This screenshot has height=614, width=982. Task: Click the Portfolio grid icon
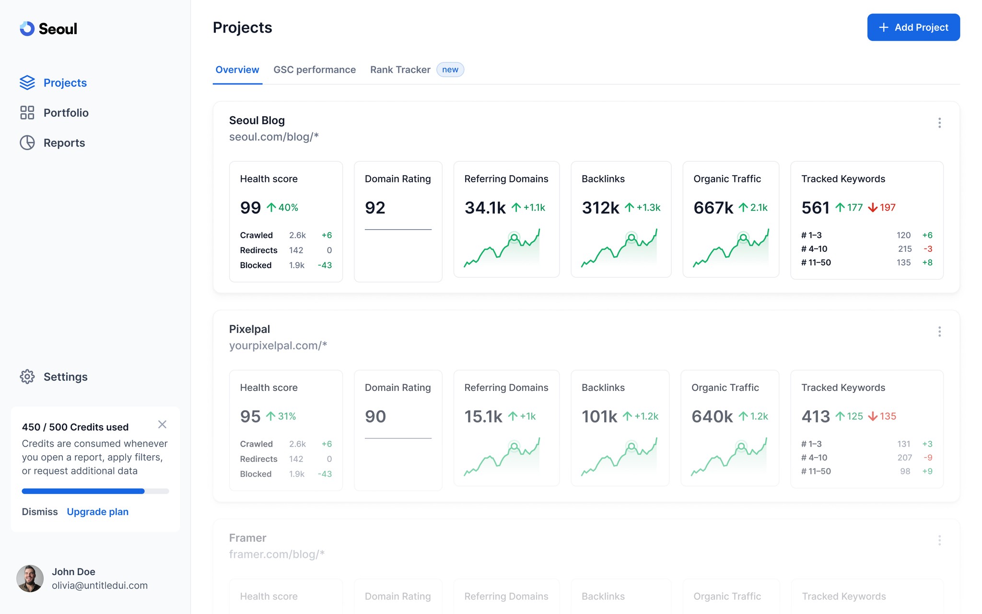pyautogui.click(x=27, y=113)
